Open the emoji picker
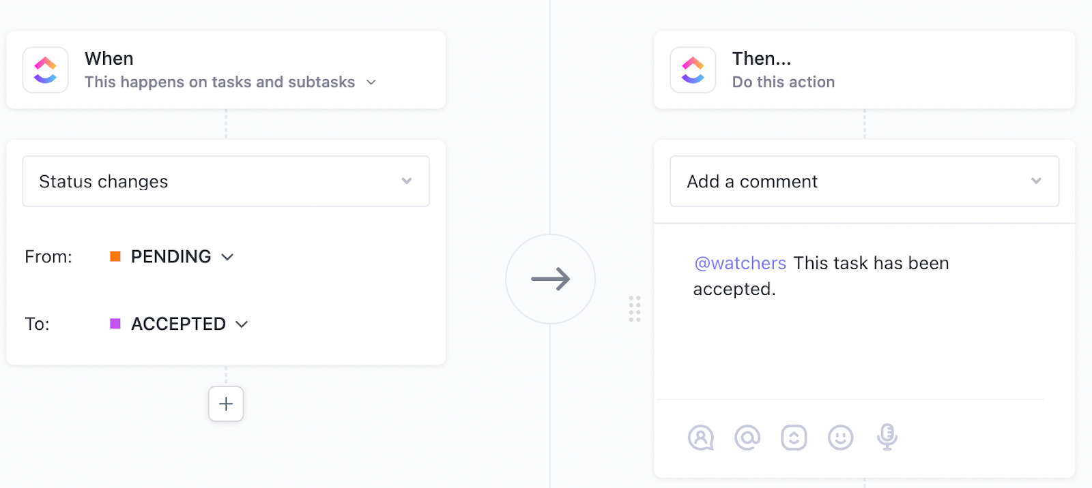Viewport: 1092px width, 488px height. click(840, 438)
